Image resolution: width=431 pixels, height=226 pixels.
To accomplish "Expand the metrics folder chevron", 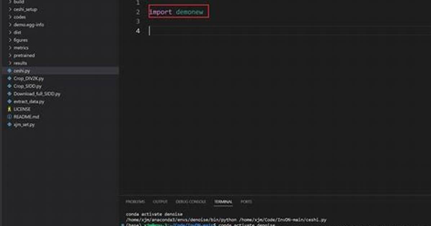I will (10, 48).
